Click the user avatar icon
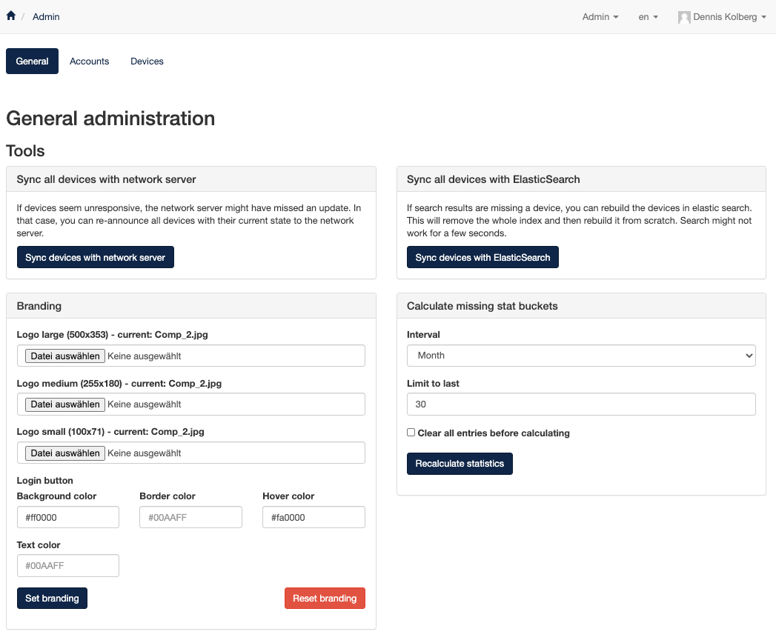The width and height of the screenshot is (776, 643). pyautogui.click(x=684, y=17)
